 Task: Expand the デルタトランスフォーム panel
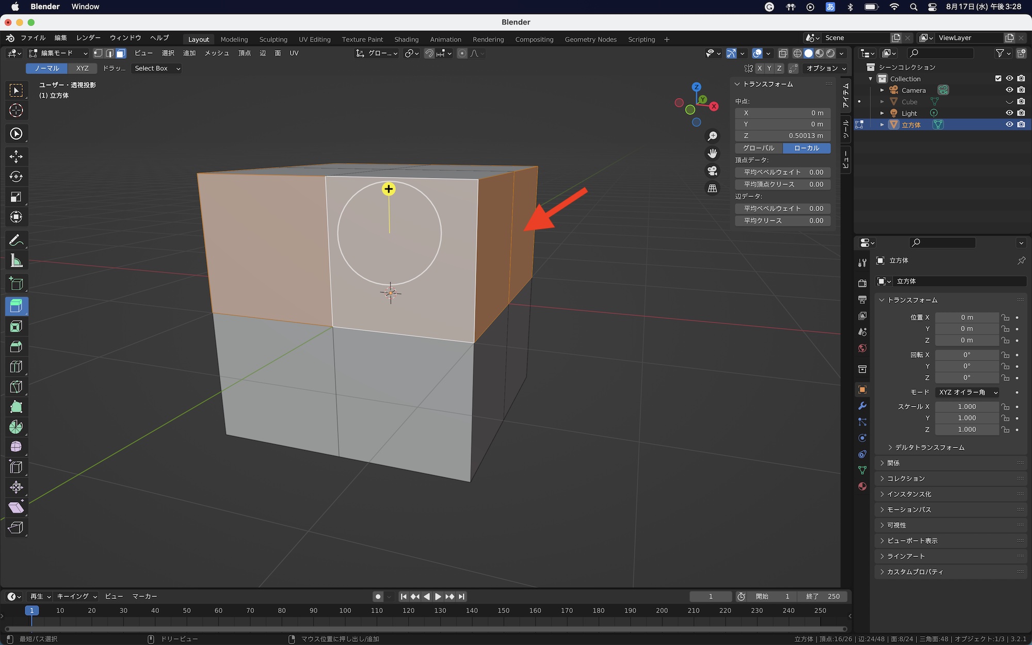pos(926,447)
